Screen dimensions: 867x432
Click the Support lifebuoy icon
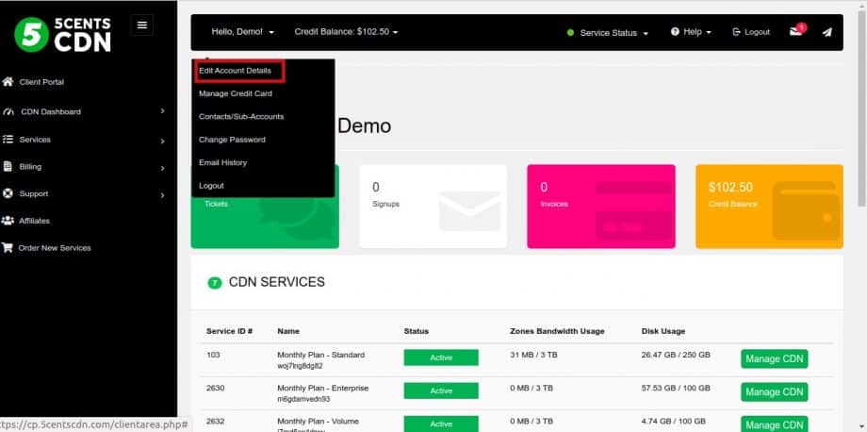8,193
